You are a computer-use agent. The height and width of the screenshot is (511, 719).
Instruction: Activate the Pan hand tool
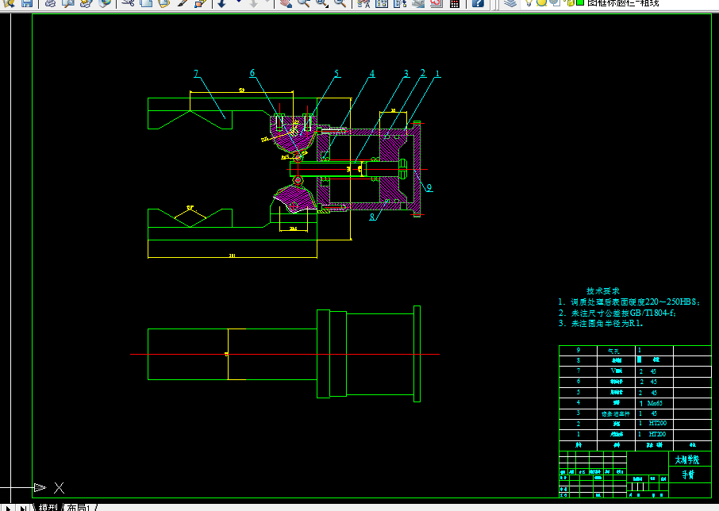(286, 3)
